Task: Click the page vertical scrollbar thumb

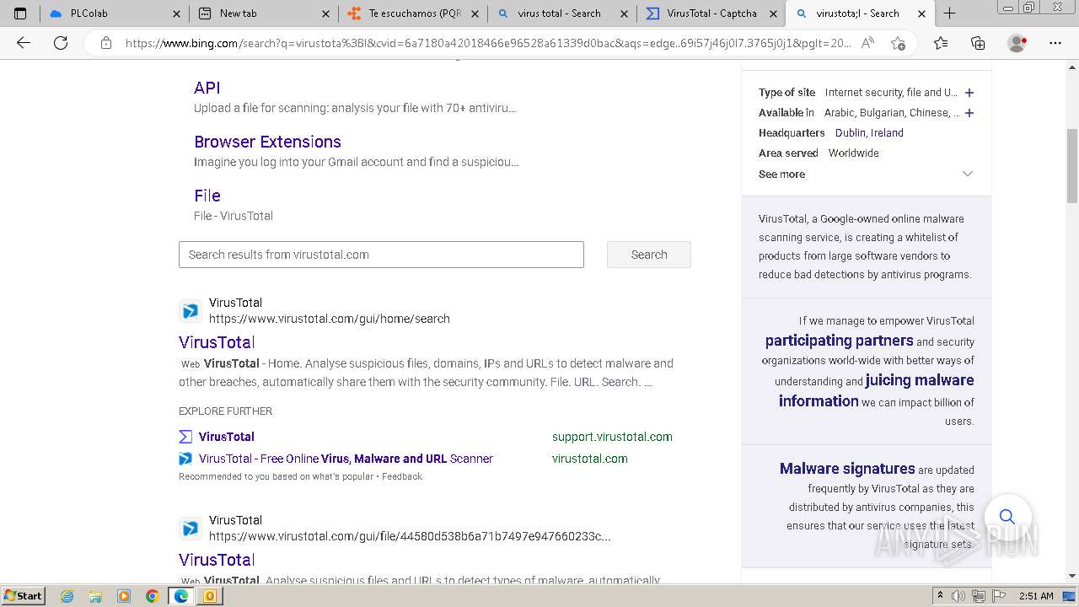Action: pos(1072,166)
